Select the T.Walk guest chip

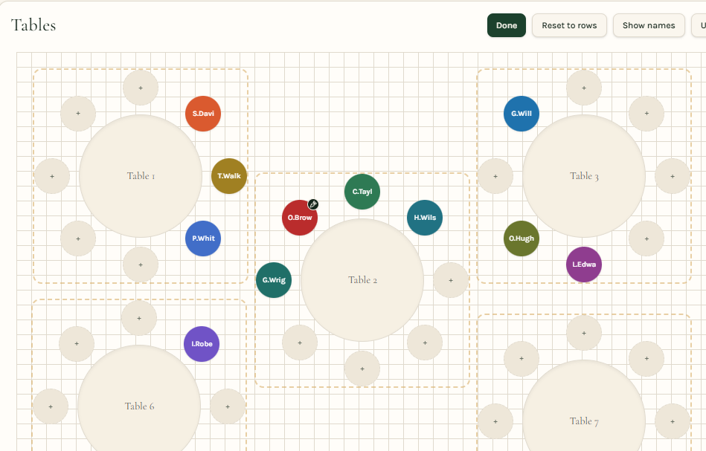click(229, 176)
